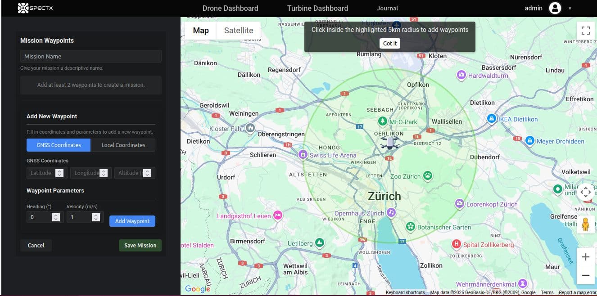Click the drone icon on the map
The height and width of the screenshot is (296, 597).
(x=389, y=142)
